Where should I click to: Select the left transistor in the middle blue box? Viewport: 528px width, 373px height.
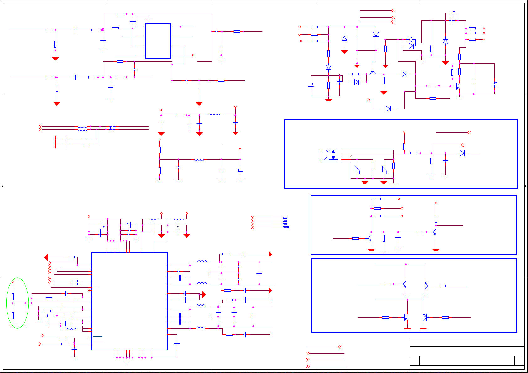[369, 239]
